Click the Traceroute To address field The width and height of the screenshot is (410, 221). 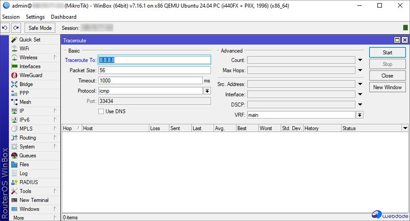point(155,60)
